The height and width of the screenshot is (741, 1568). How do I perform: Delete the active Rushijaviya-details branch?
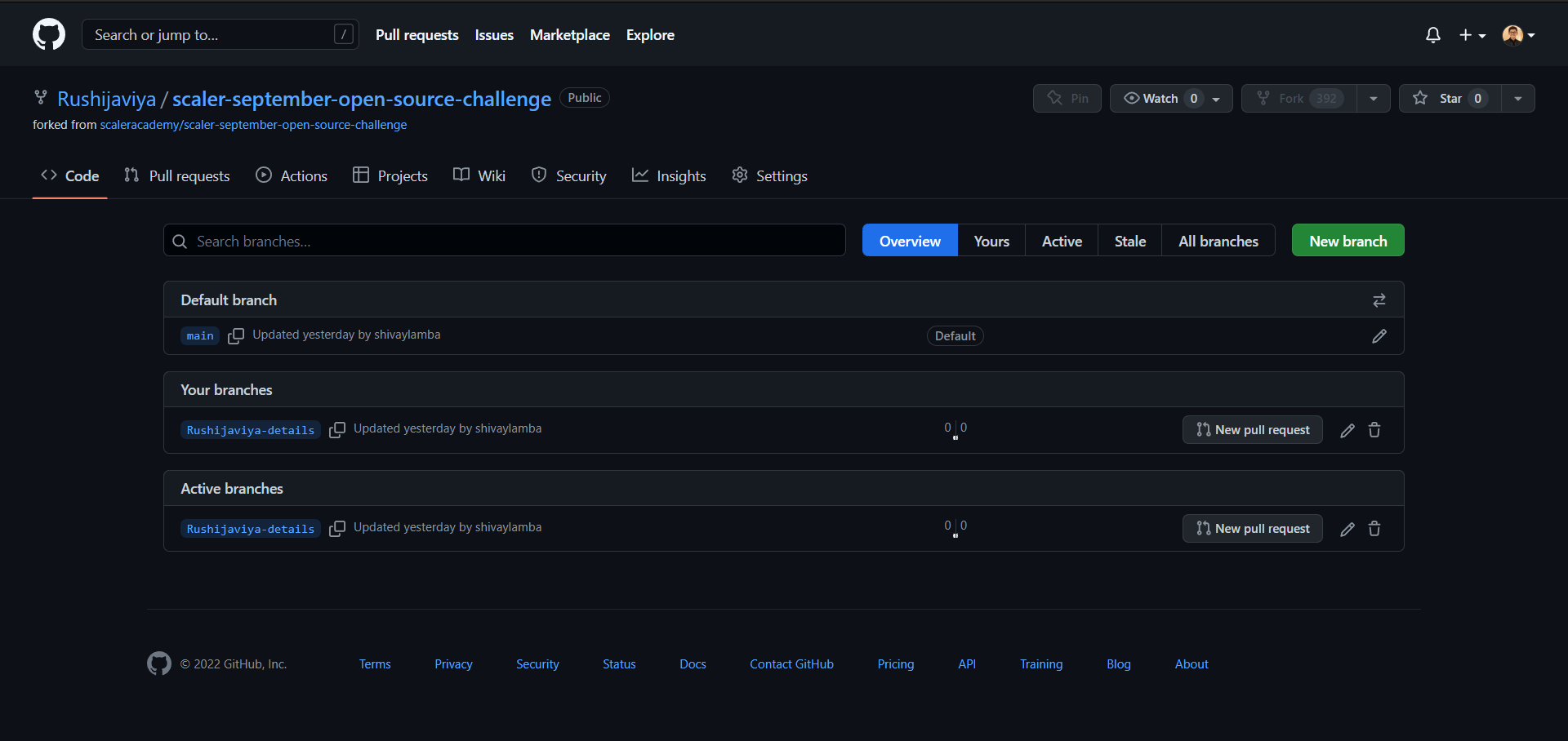pyautogui.click(x=1374, y=529)
